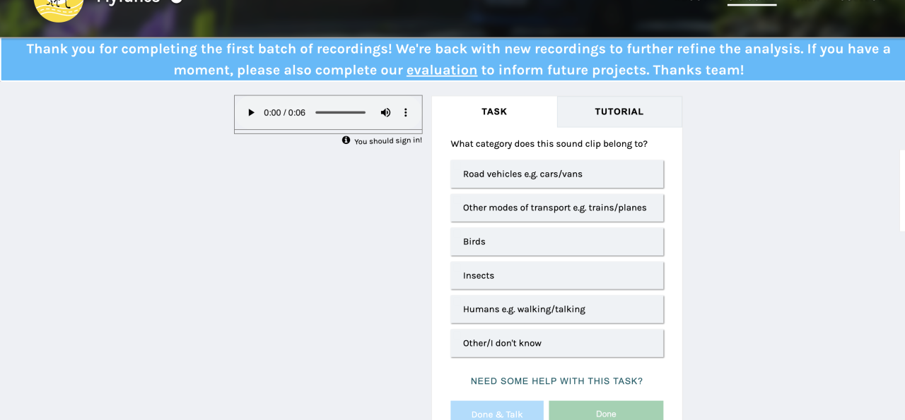This screenshot has width=905, height=420.
Task: Click the info icon beside sign-in notice
Action: click(346, 140)
